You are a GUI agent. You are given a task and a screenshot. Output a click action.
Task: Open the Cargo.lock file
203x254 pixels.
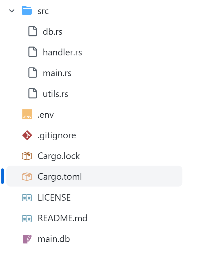point(59,156)
